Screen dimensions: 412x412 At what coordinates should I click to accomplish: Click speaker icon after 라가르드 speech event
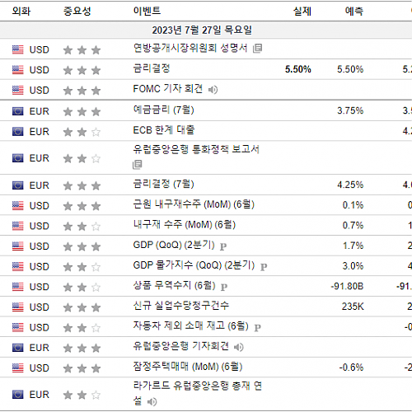coord(152,402)
